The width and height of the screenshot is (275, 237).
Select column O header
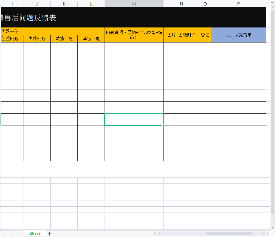(205, 4)
